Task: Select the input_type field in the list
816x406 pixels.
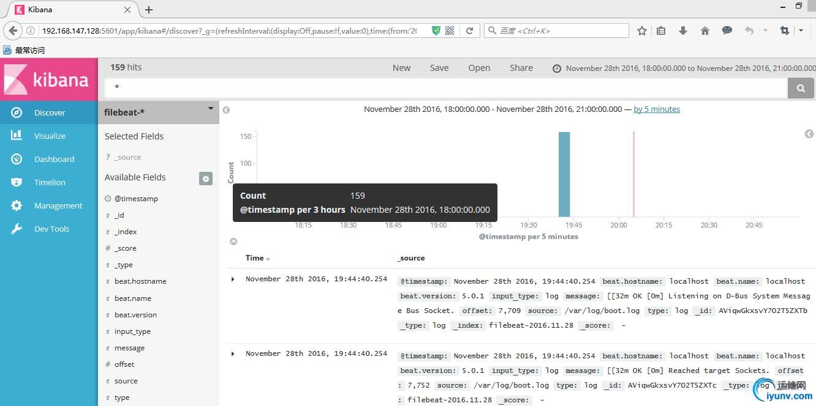Action: click(132, 331)
